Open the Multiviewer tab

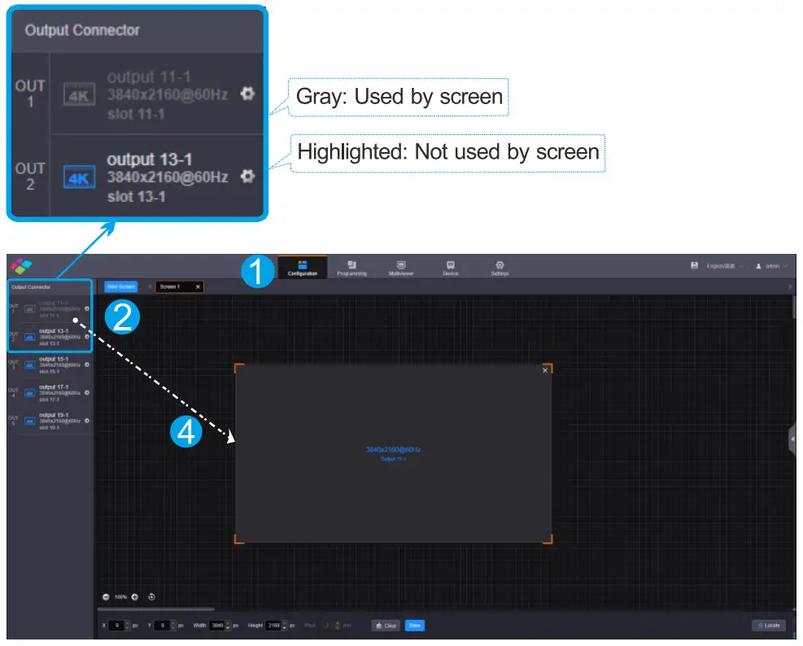tap(401, 268)
